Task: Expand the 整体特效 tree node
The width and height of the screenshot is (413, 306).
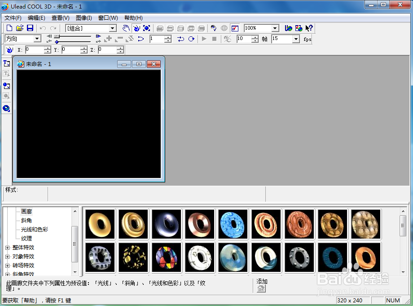Action: tap(7, 248)
